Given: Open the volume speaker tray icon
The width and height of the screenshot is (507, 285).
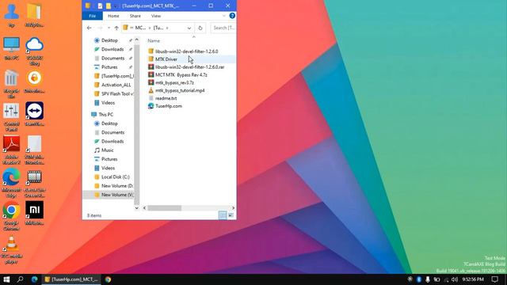Looking at the screenshot, I should 455,279.
